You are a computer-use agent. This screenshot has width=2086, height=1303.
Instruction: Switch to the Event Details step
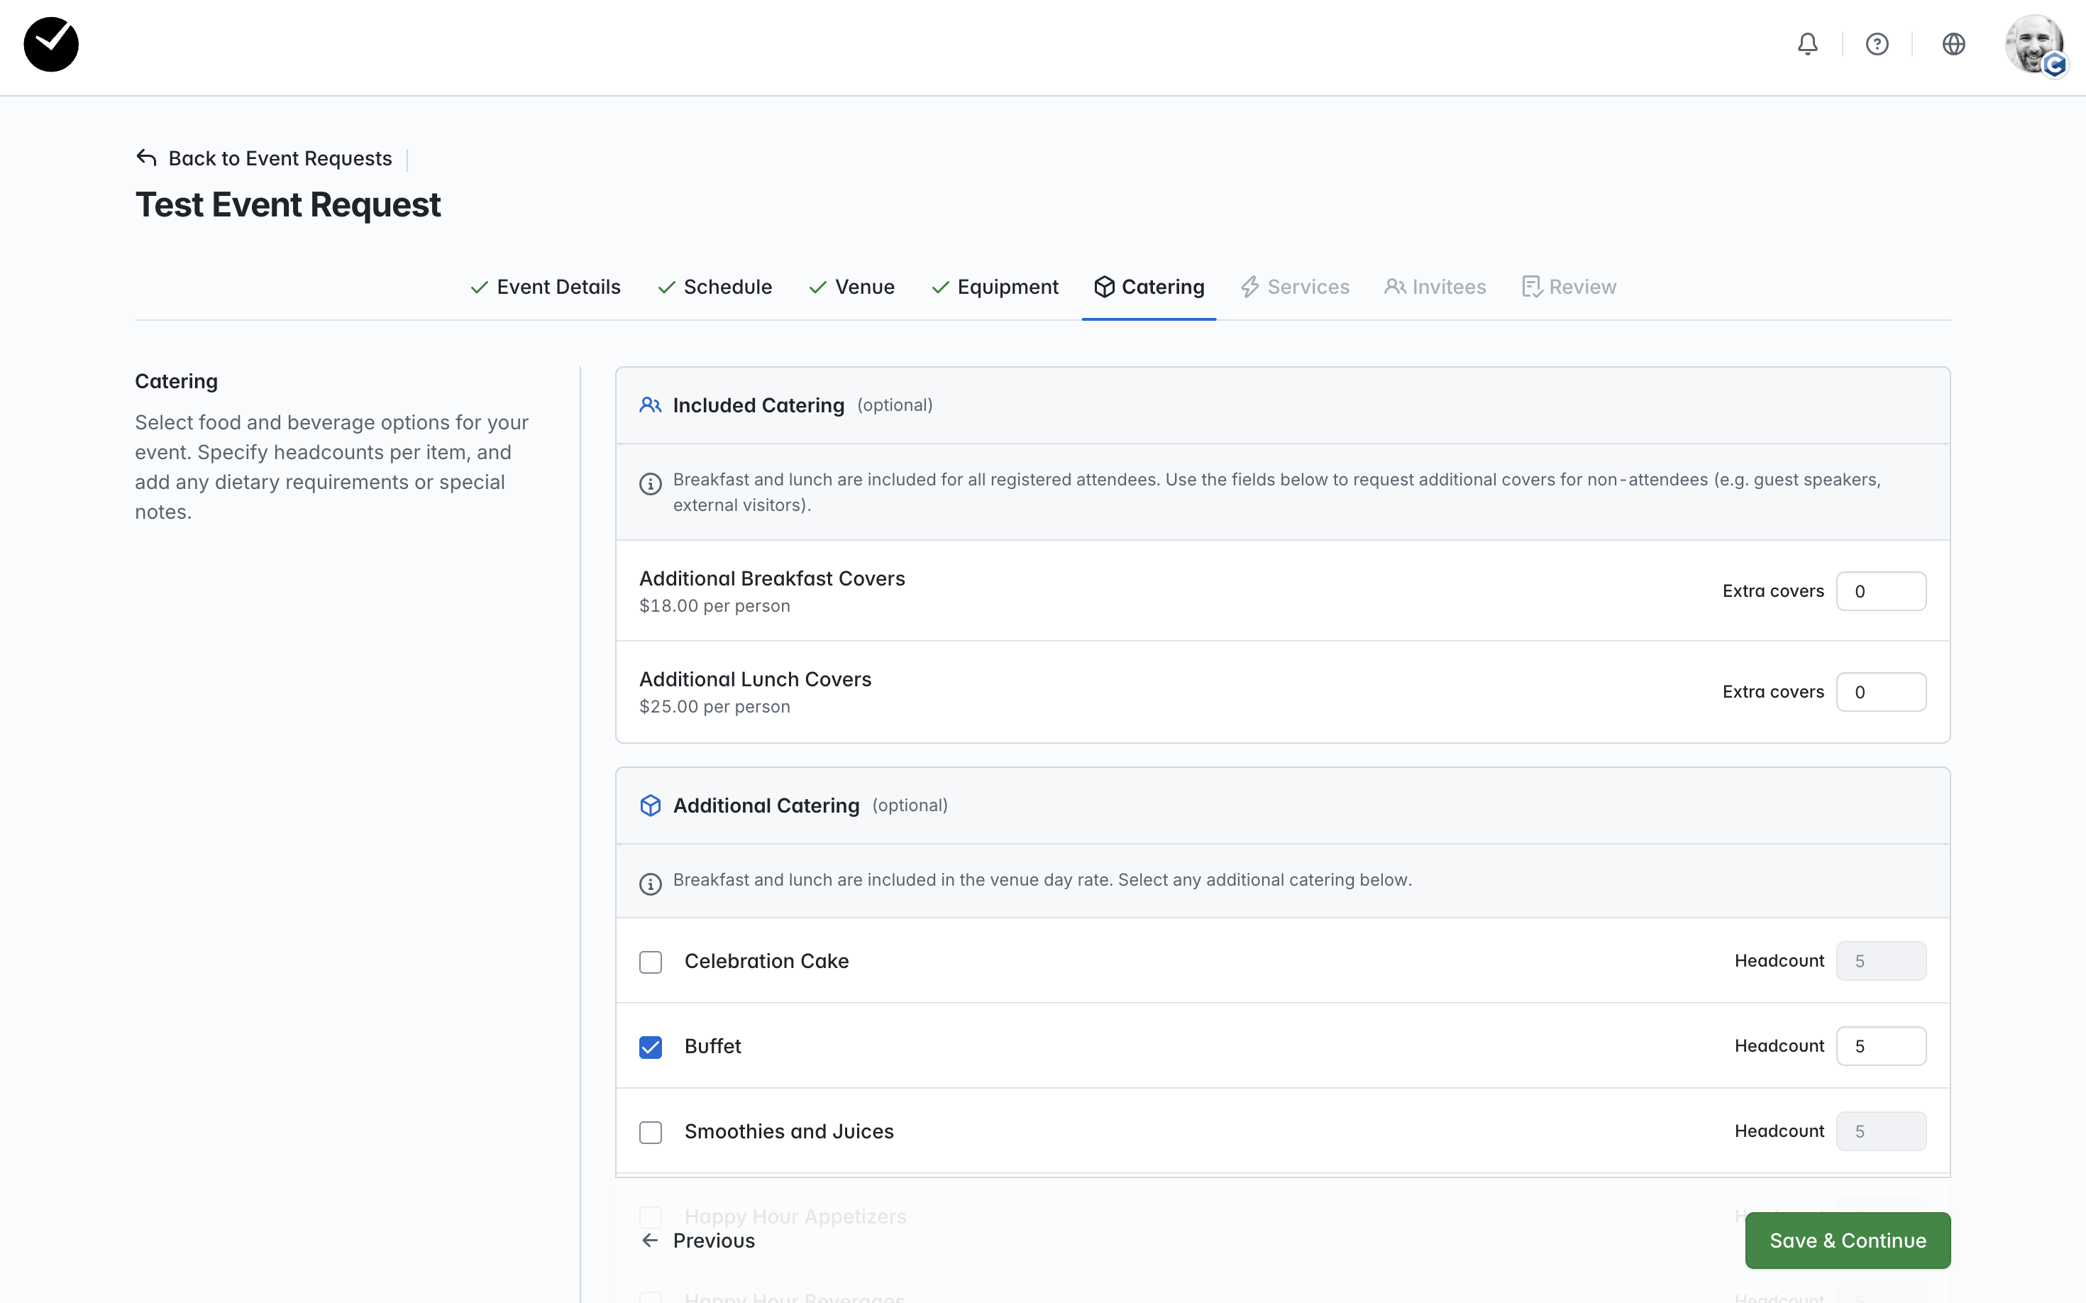(x=546, y=287)
